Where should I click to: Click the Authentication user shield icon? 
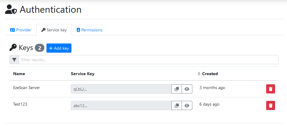coord(11,9)
